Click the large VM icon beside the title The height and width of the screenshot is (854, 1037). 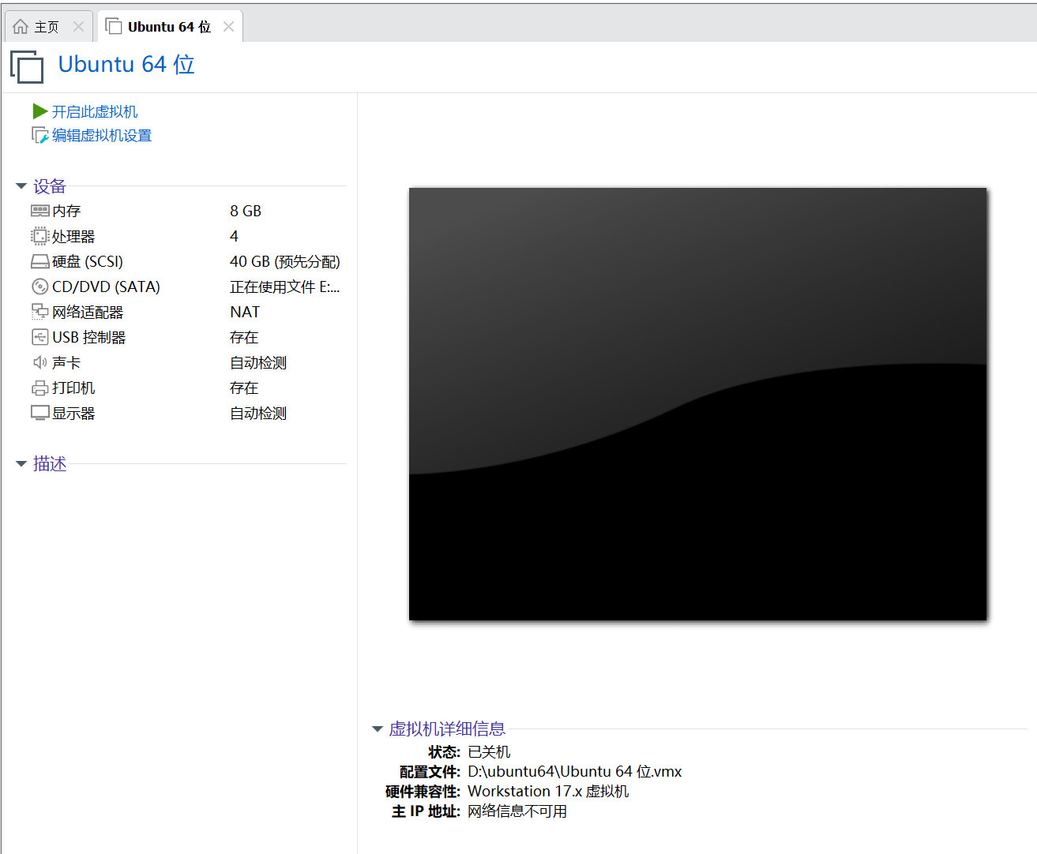click(x=27, y=66)
